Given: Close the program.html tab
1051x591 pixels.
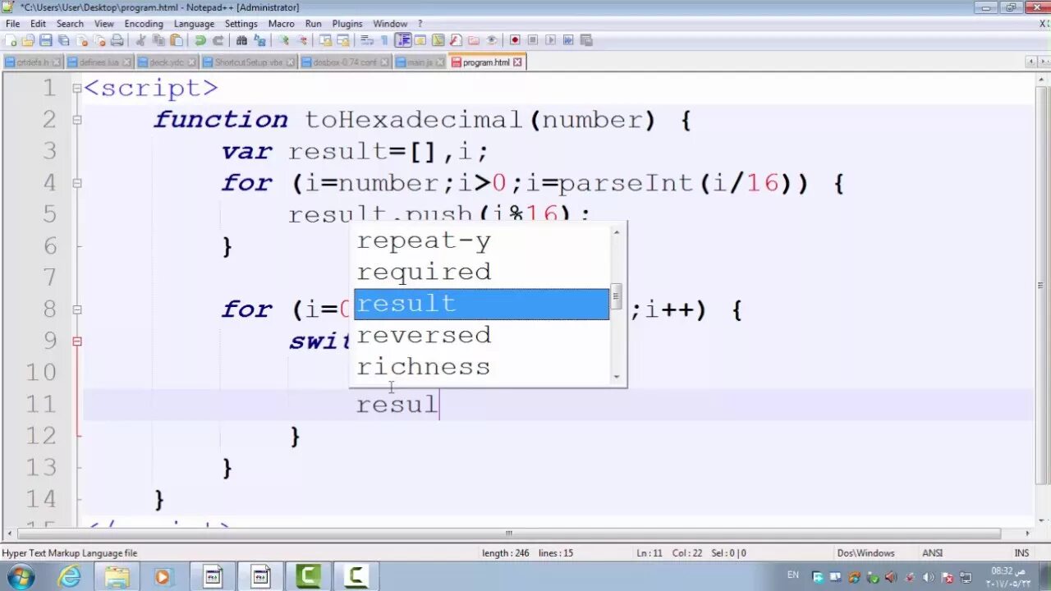Looking at the screenshot, I should pos(517,62).
